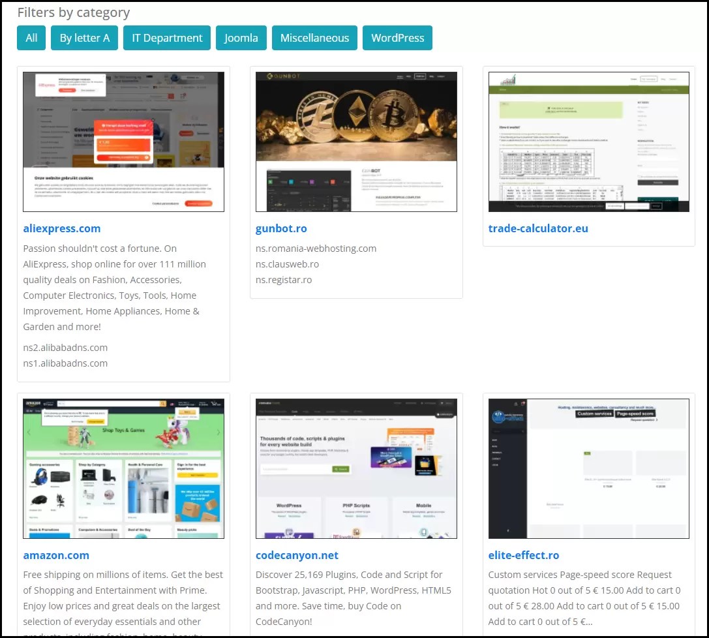Apply the Joomla category filter
The image size is (709, 638).
(241, 38)
